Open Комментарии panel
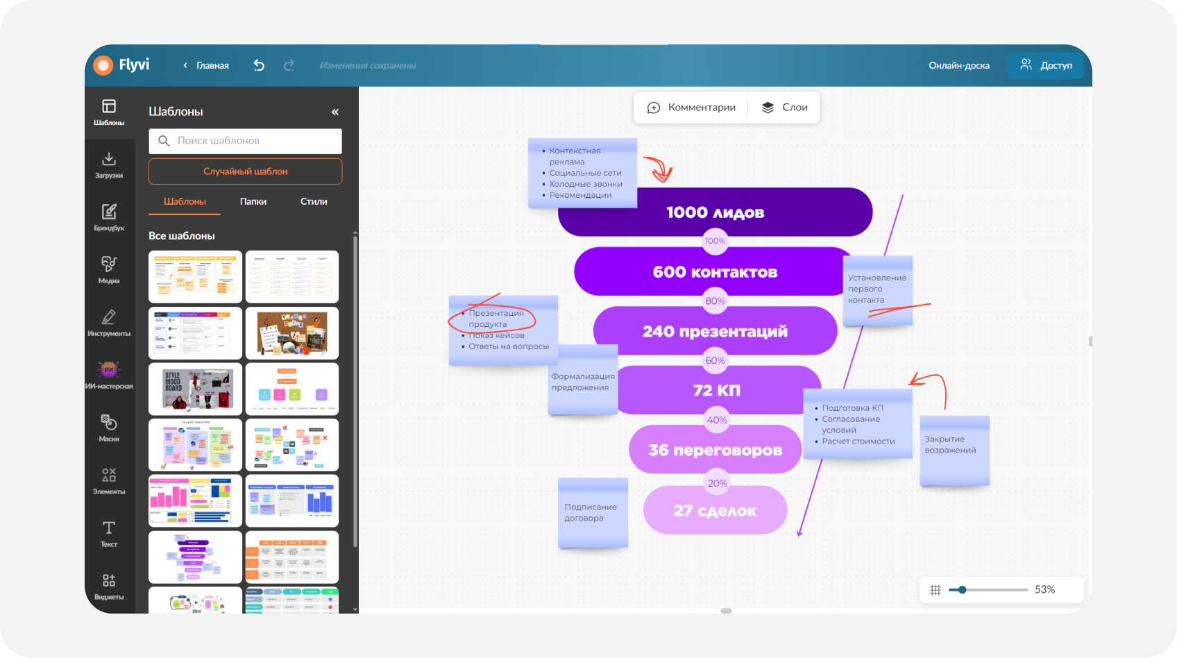 point(691,108)
